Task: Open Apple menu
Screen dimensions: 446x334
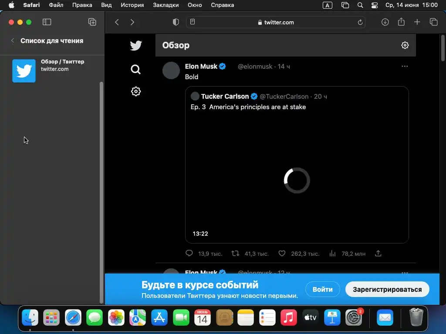Action: coord(11,5)
